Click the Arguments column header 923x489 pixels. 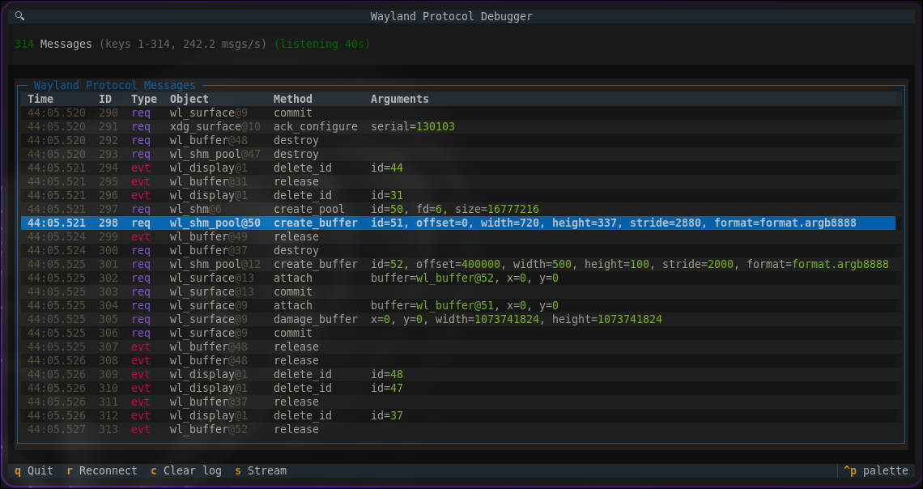[400, 99]
